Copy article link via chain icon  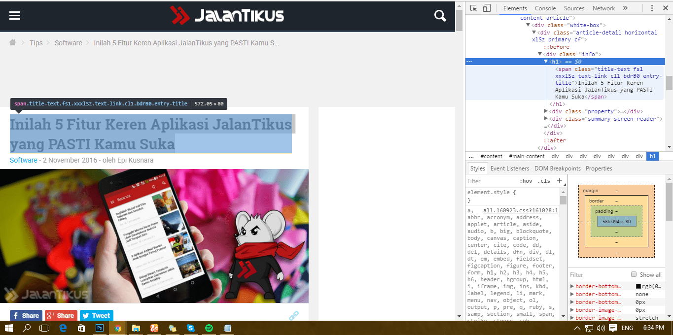294,316
